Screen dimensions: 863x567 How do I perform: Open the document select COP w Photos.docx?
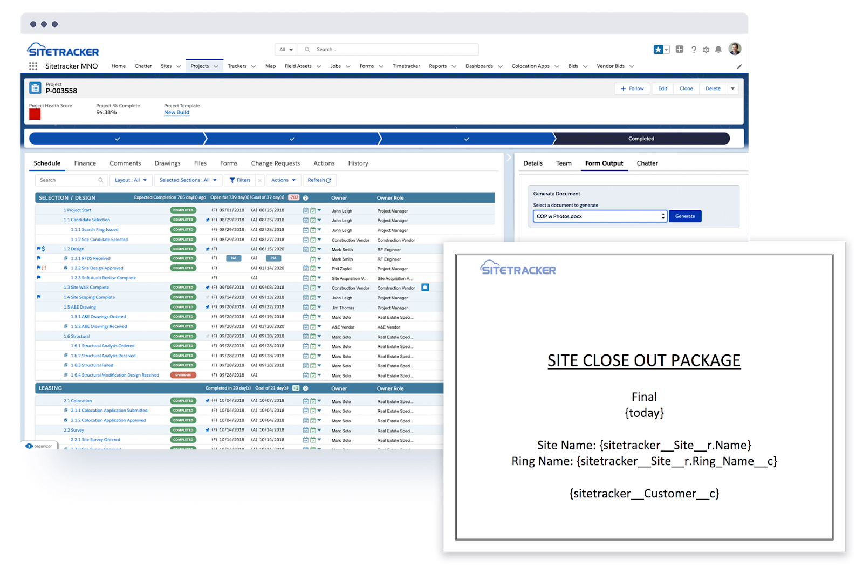(x=600, y=216)
